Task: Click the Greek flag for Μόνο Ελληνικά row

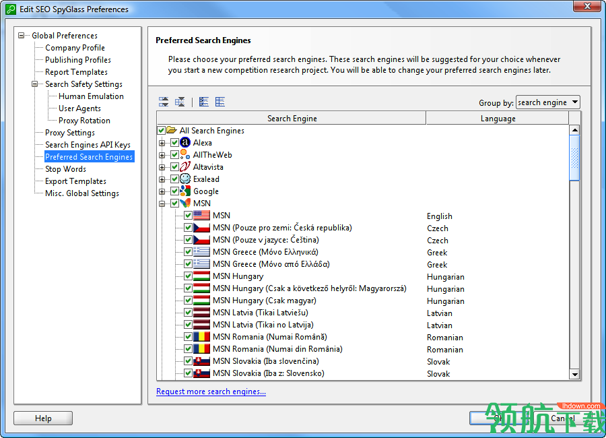Action: [202, 252]
